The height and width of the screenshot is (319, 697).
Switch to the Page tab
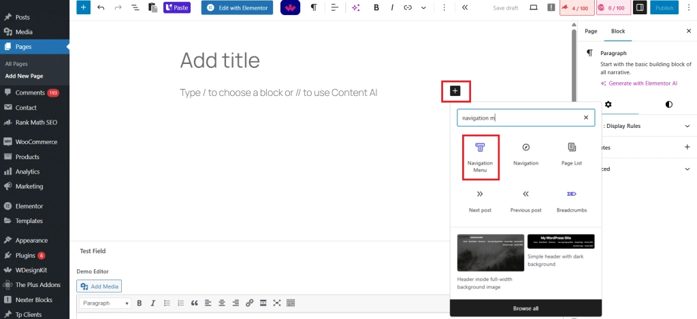tap(591, 31)
